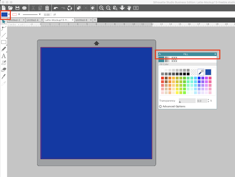The height and width of the screenshot is (177, 235).
Task: Copy selection toolbar icon
Action: (x=40, y=8)
